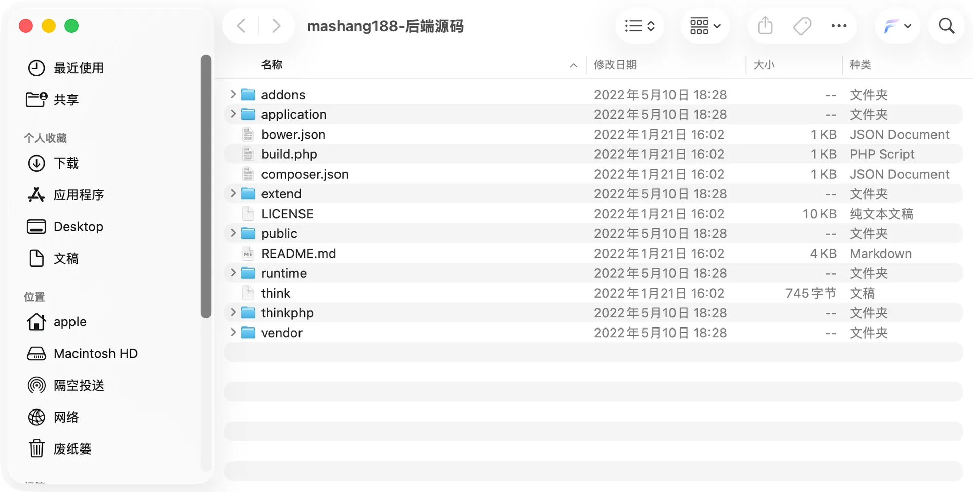
Task: Open Downloads (下载) in the sidebar
Action: coord(53,163)
